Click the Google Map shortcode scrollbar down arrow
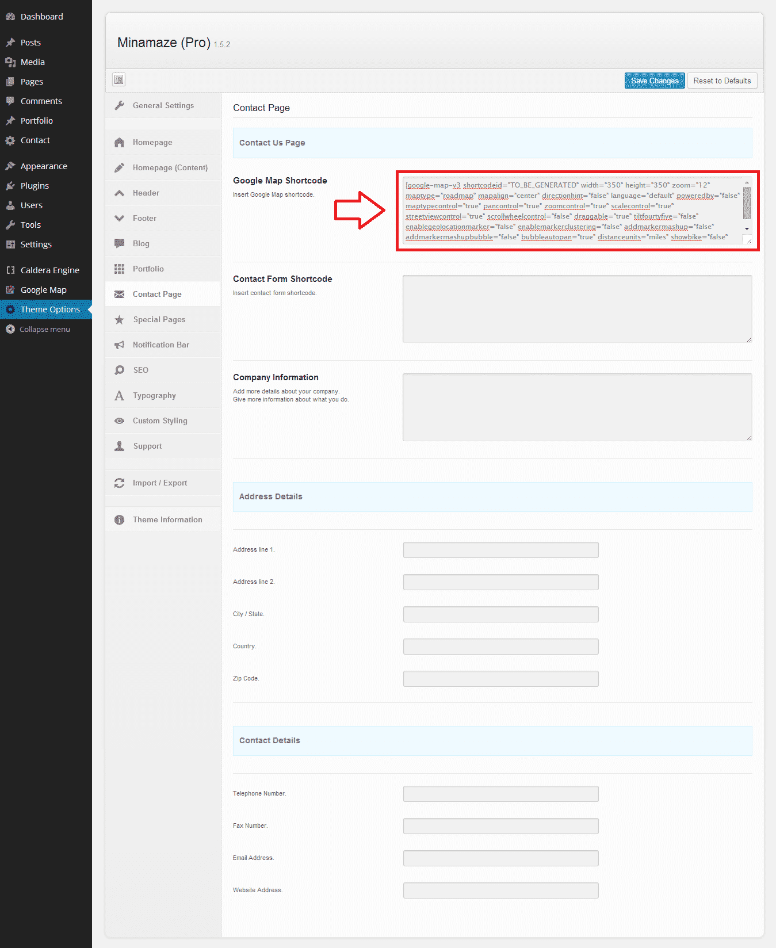The width and height of the screenshot is (776, 948). coord(747,229)
